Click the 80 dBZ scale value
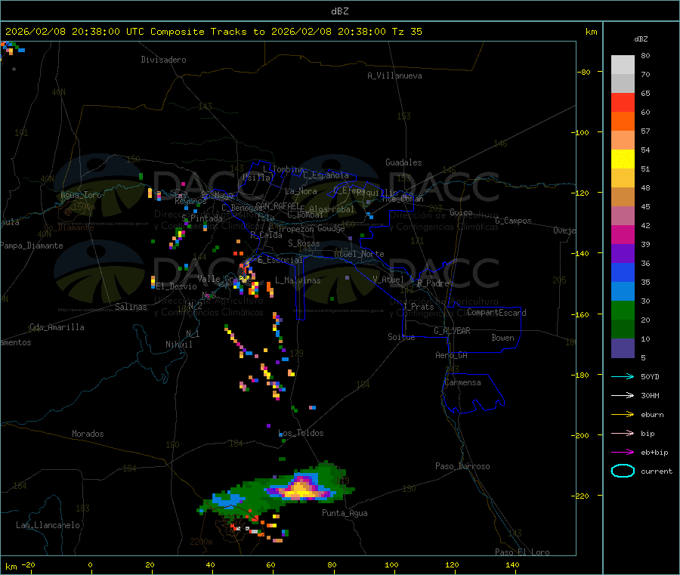This screenshot has height=575, width=680. (x=646, y=55)
